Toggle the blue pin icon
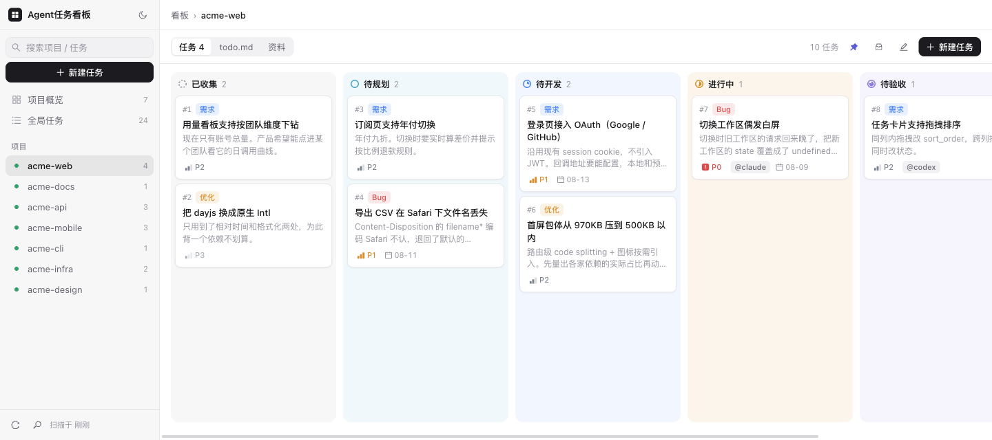This screenshot has height=440, width=992. [854, 47]
